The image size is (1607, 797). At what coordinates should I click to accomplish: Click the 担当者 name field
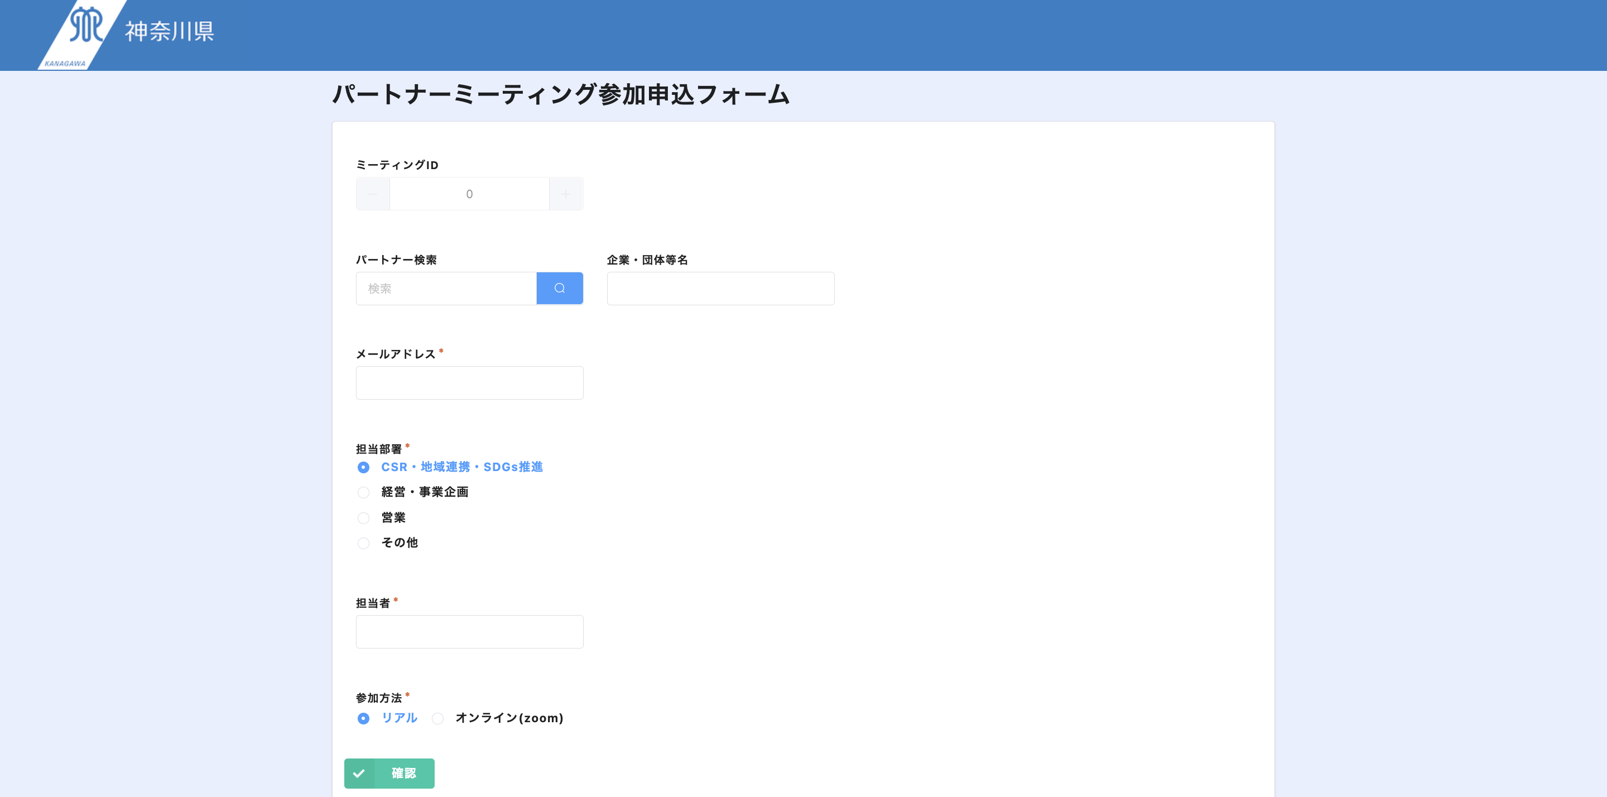[469, 632]
